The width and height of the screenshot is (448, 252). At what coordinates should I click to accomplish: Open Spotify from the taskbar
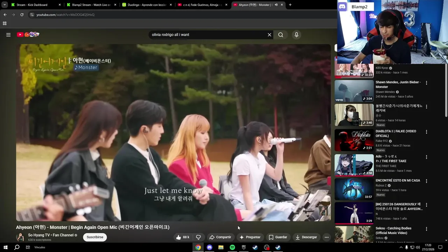click(232, 247)
